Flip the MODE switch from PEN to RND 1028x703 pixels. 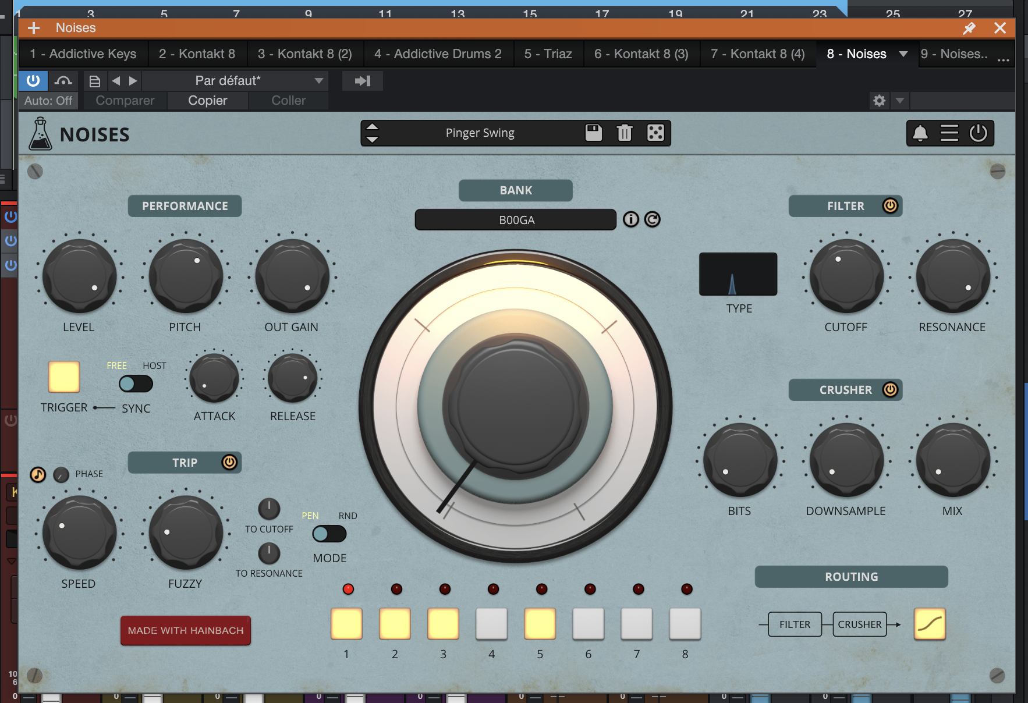click(329, 534)
